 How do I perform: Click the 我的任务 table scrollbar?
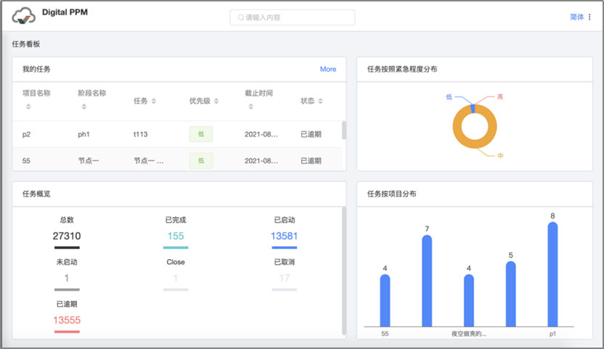tap(343, 131)
